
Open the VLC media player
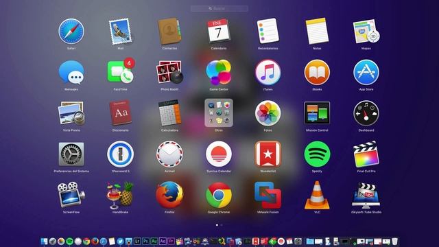pos(317,195)
